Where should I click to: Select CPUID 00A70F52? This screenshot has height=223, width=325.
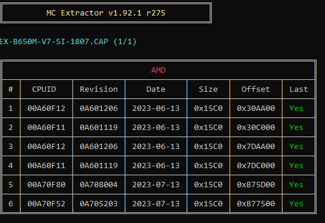click(x=46, y=204)
